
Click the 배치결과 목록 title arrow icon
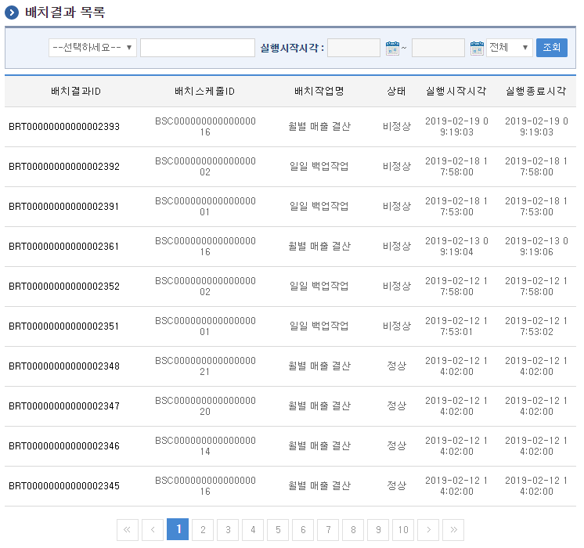13,13
